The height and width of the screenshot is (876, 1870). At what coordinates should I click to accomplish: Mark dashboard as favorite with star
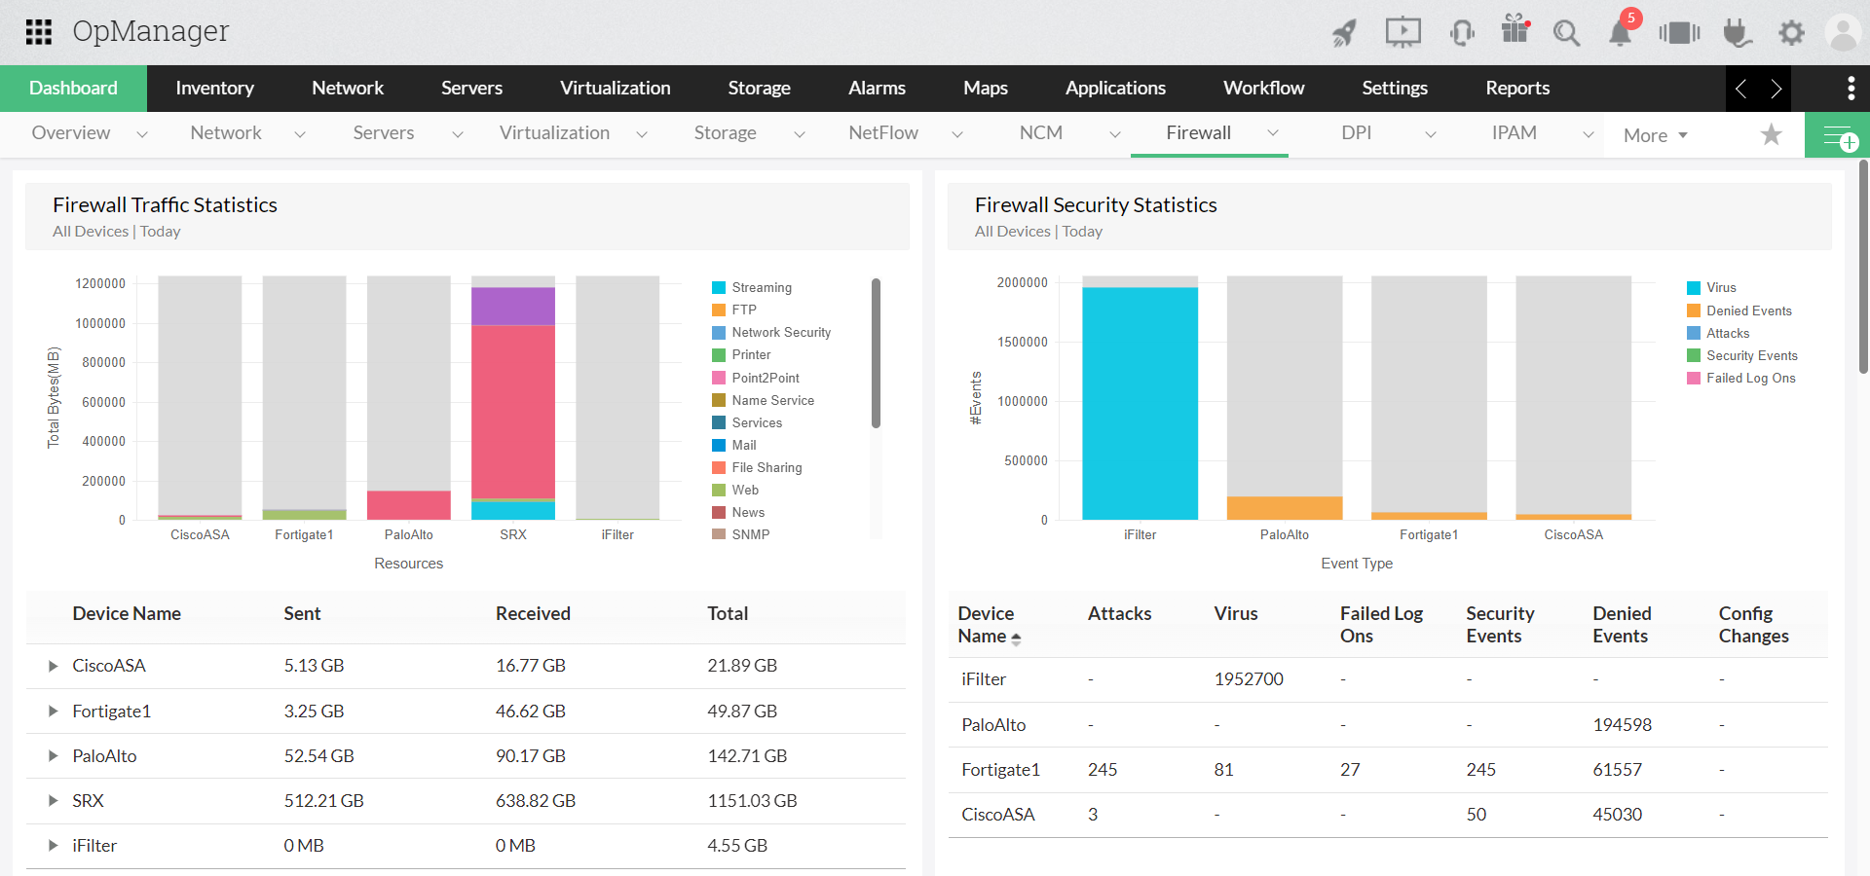pyautogui.click(x=1772, y=134)
